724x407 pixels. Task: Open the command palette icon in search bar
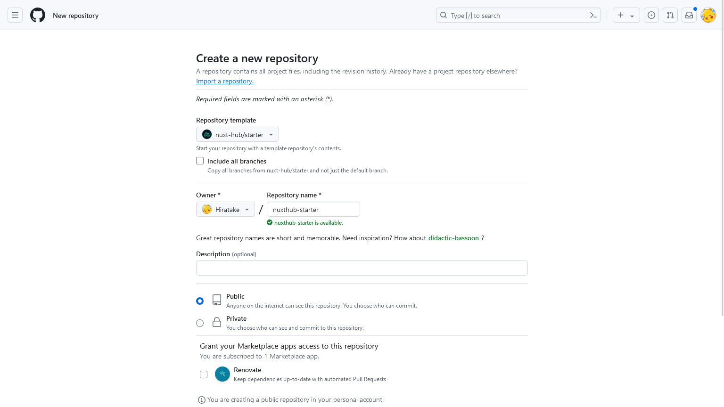(593, 16)
